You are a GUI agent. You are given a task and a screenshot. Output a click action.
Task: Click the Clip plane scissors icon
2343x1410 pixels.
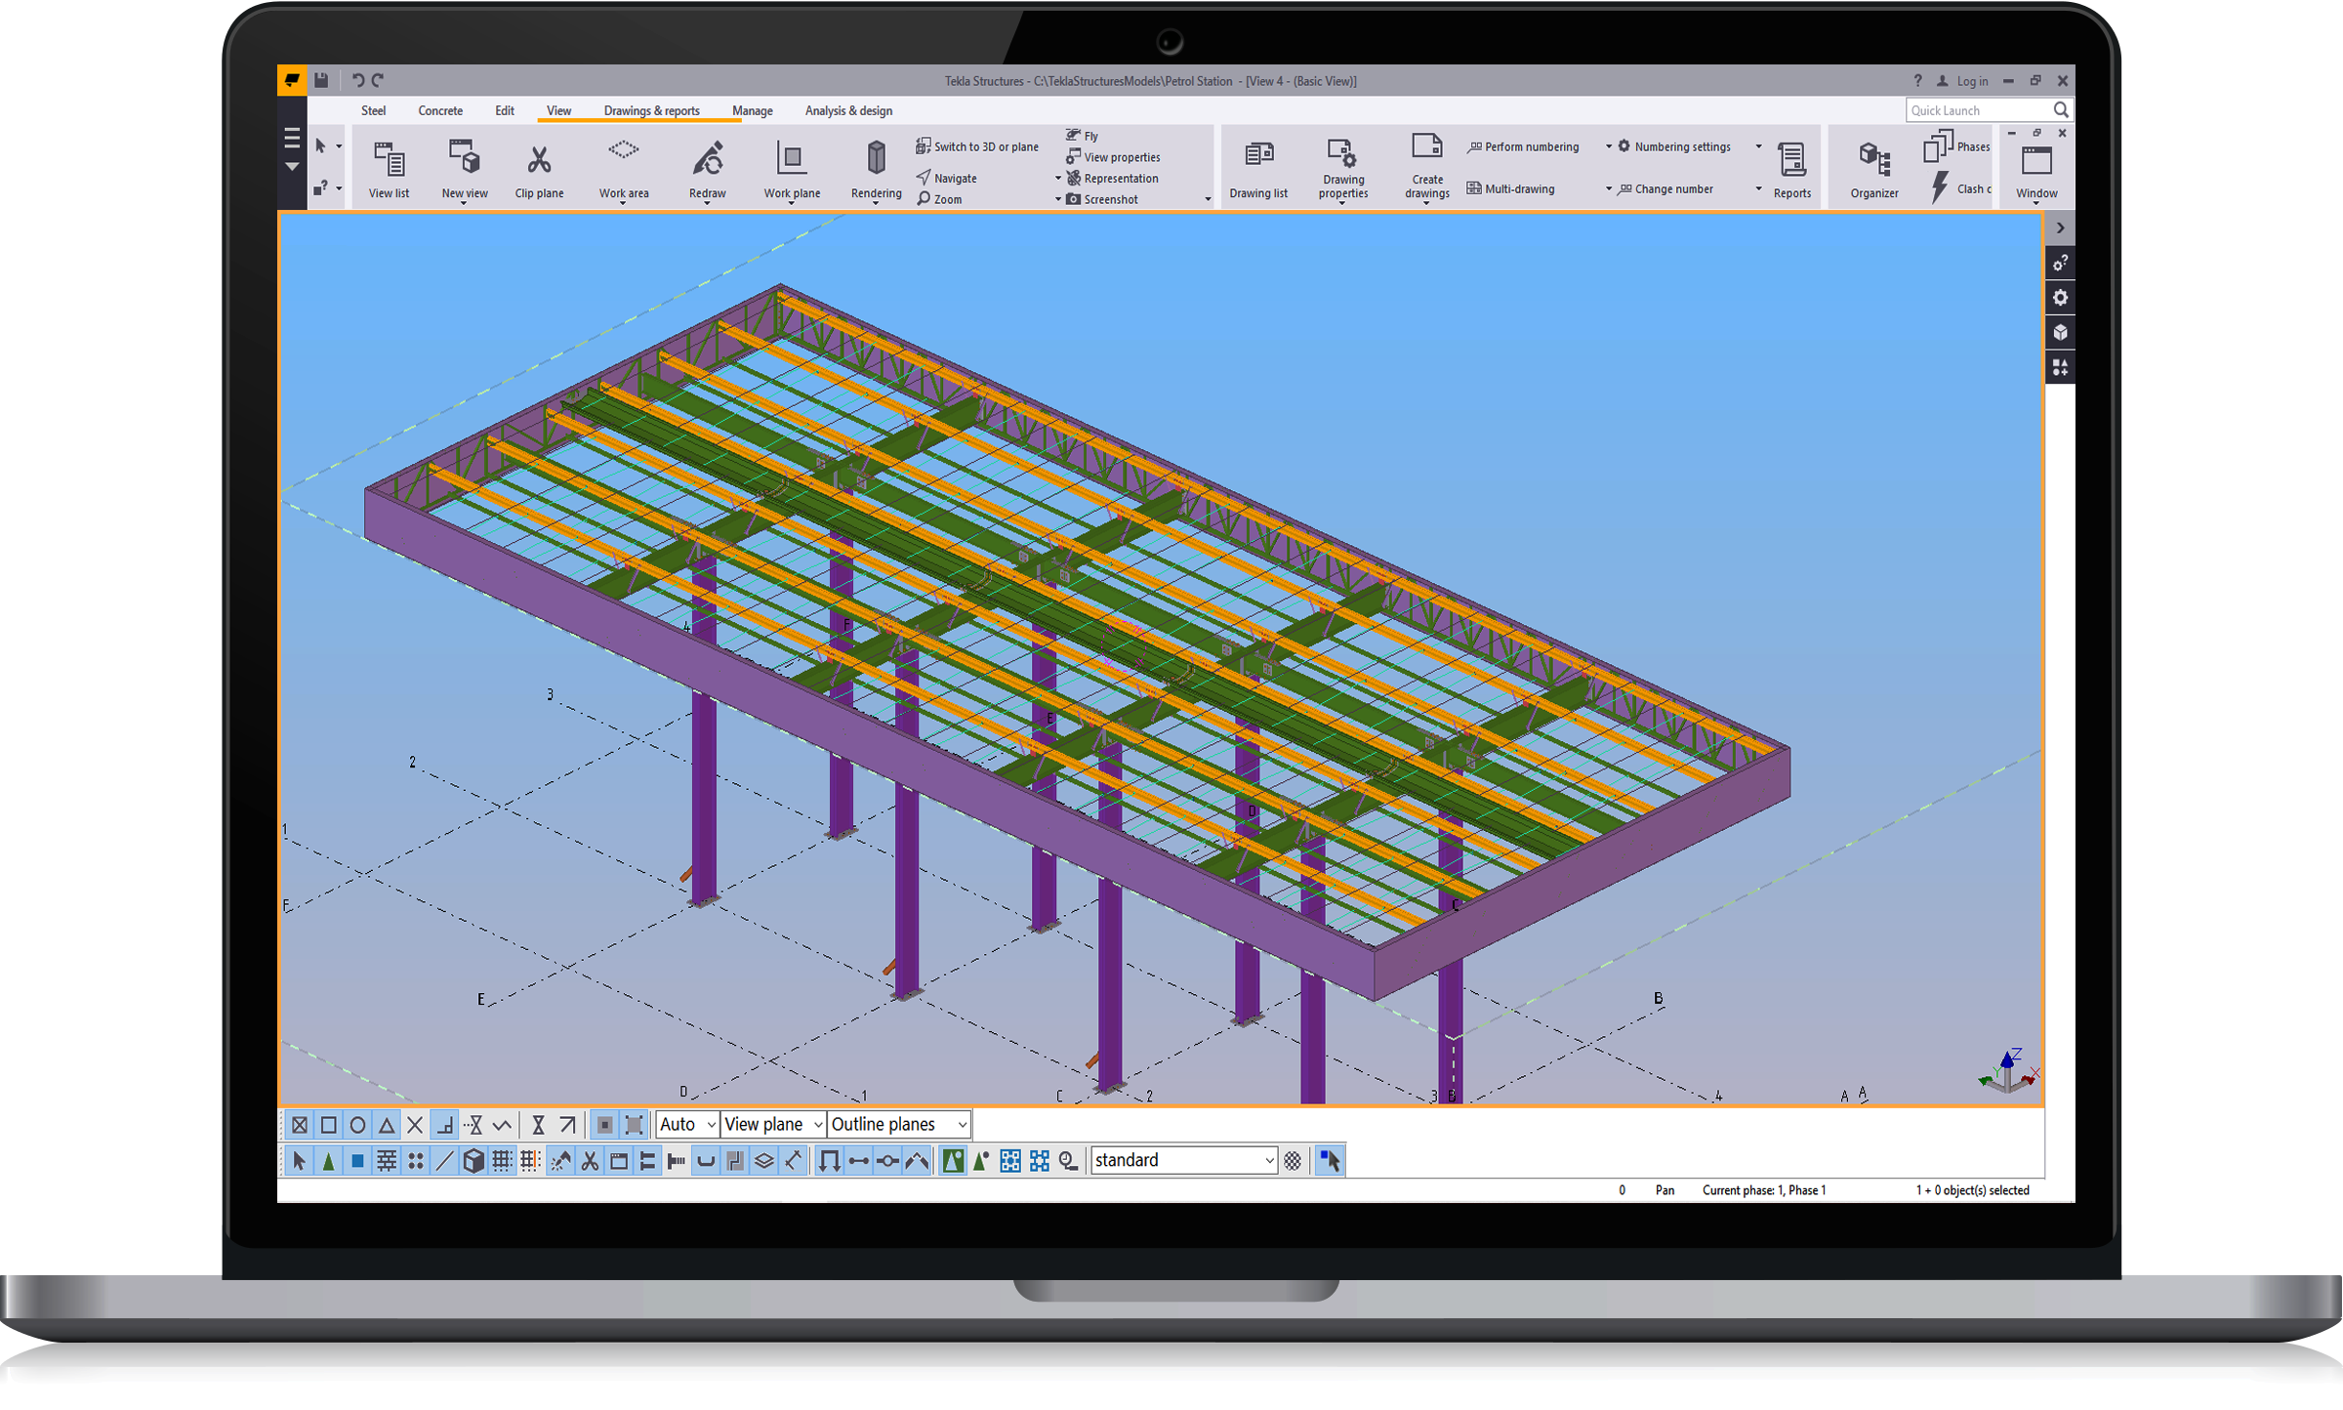click(x=539, y=159)
